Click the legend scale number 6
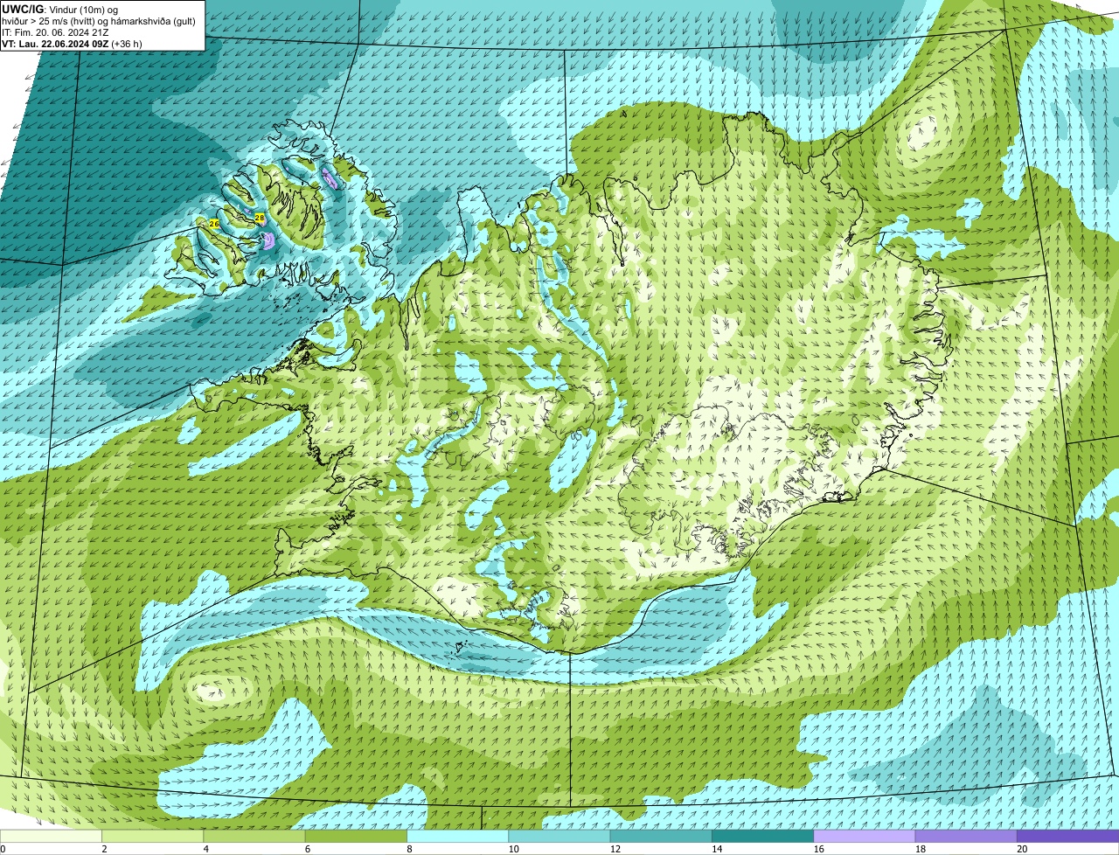Viewport: 1119px width, 855px height. click(307, 849)
